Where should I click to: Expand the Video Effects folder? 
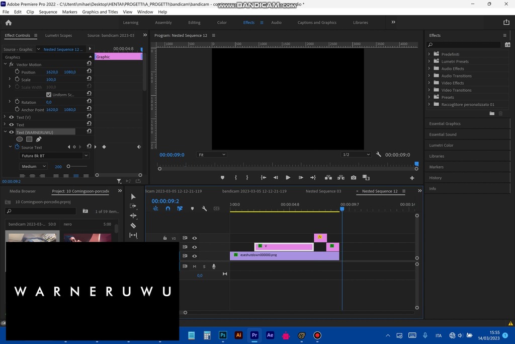coord(429,83)
